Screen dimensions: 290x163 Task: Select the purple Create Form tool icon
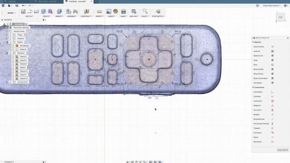50,11
